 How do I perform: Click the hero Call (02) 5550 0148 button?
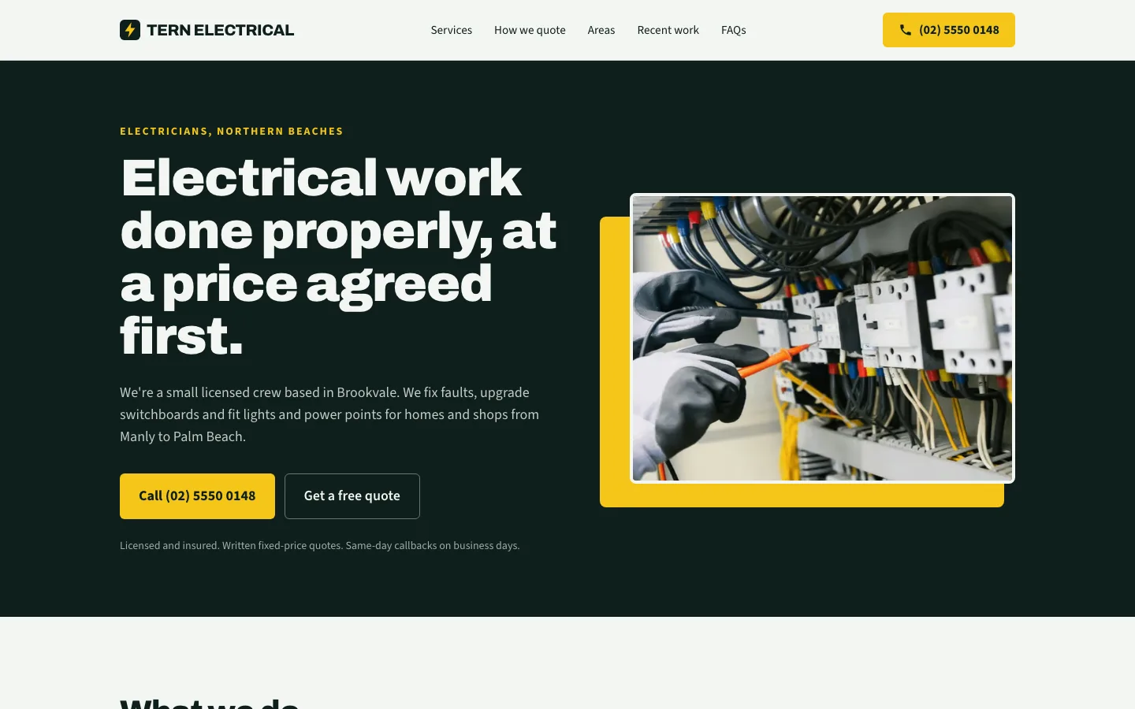(197, 496)
